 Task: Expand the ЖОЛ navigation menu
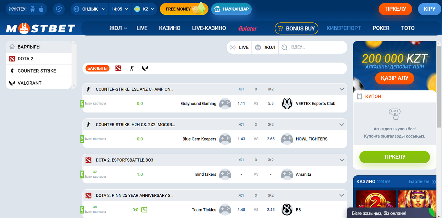click(x=118, y=28)
